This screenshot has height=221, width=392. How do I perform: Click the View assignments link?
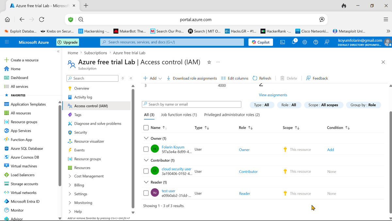[273, 95]
